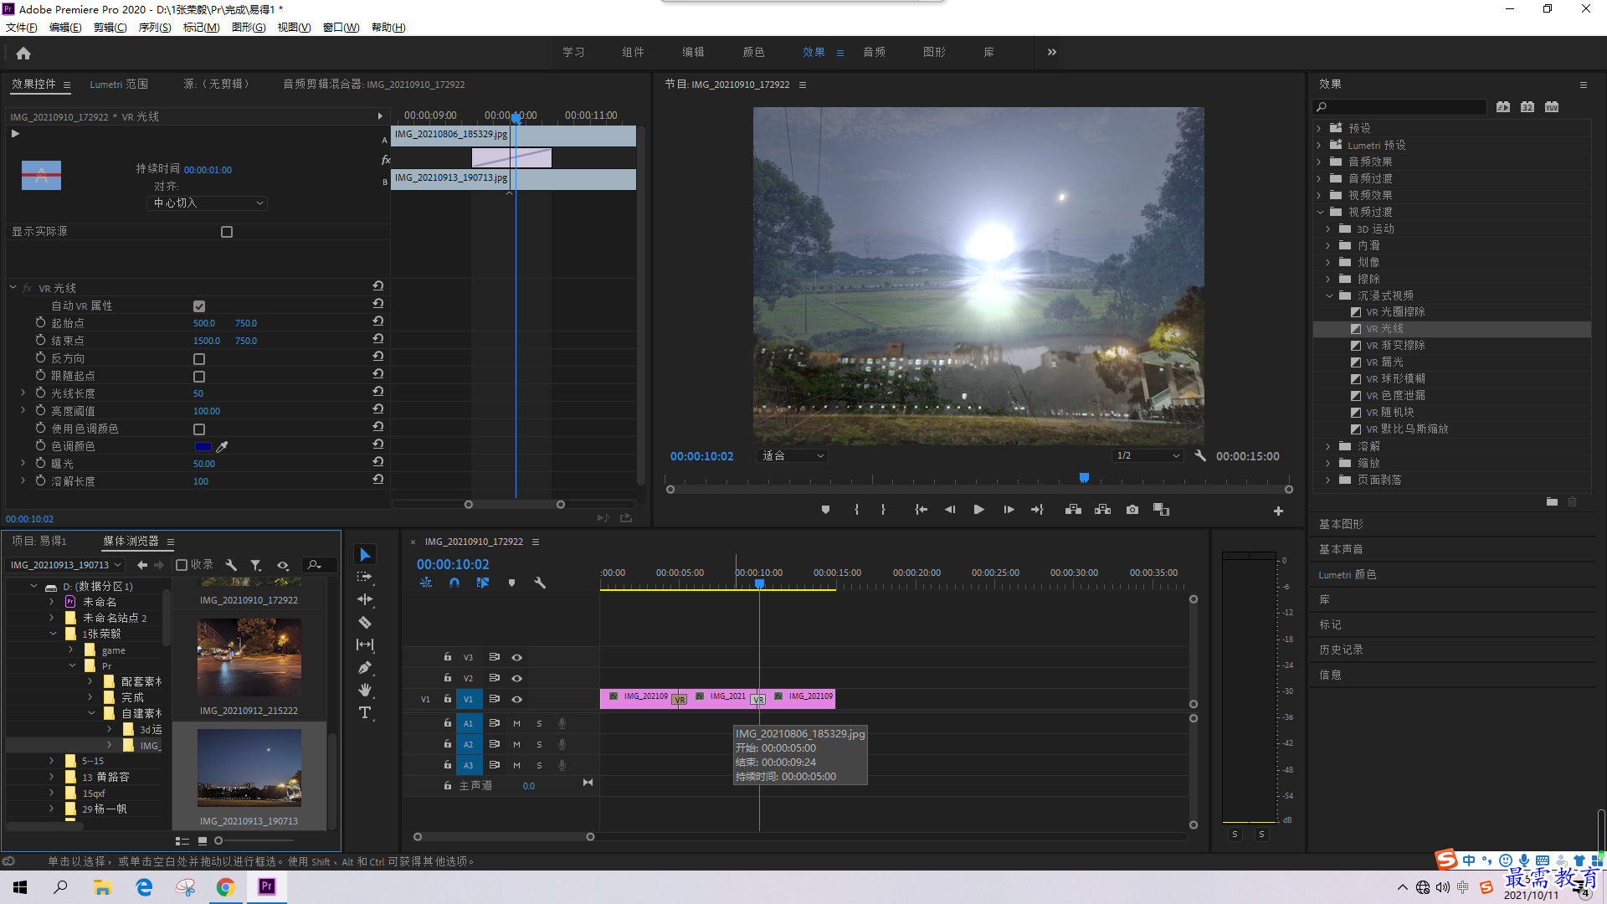Open Button Editor plus icon
The width and height of the screenshot is (1607, 904).
click(1278, 511)
